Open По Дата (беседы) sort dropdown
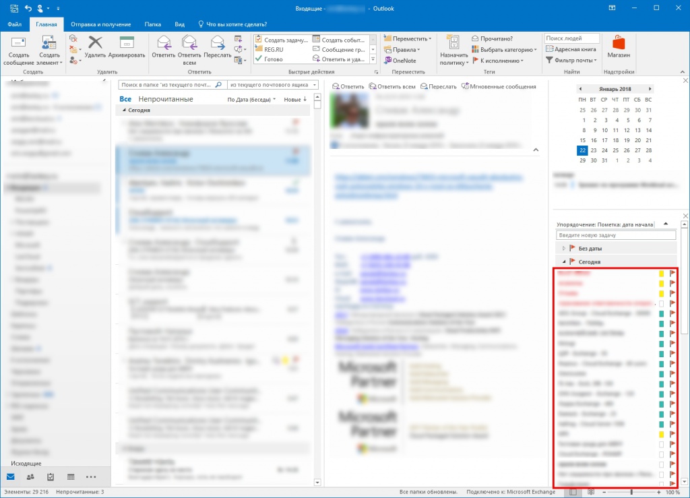This screenshot has width=690, height=498. click(x=251, y=99)
